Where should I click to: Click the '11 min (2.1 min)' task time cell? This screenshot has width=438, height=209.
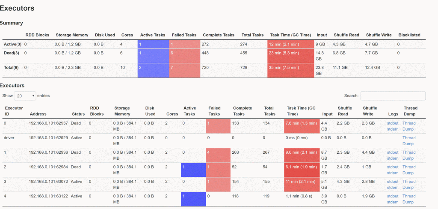pyautogui.click(x=302, y=185)
